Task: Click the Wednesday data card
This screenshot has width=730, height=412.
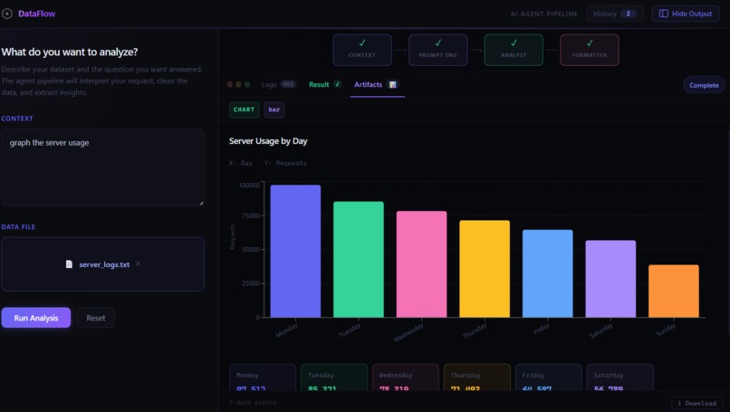Action: [406, 378]
